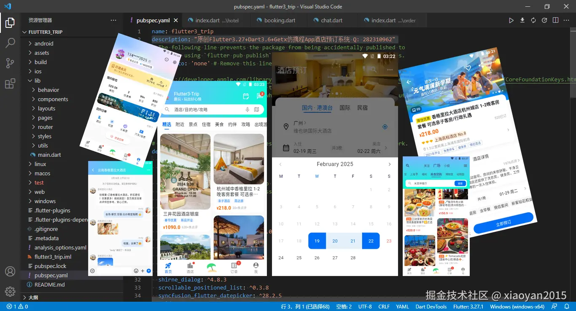
Task: Click Dart DevTools in status bar
Action: pyautogui.click(x=431, y=307)
